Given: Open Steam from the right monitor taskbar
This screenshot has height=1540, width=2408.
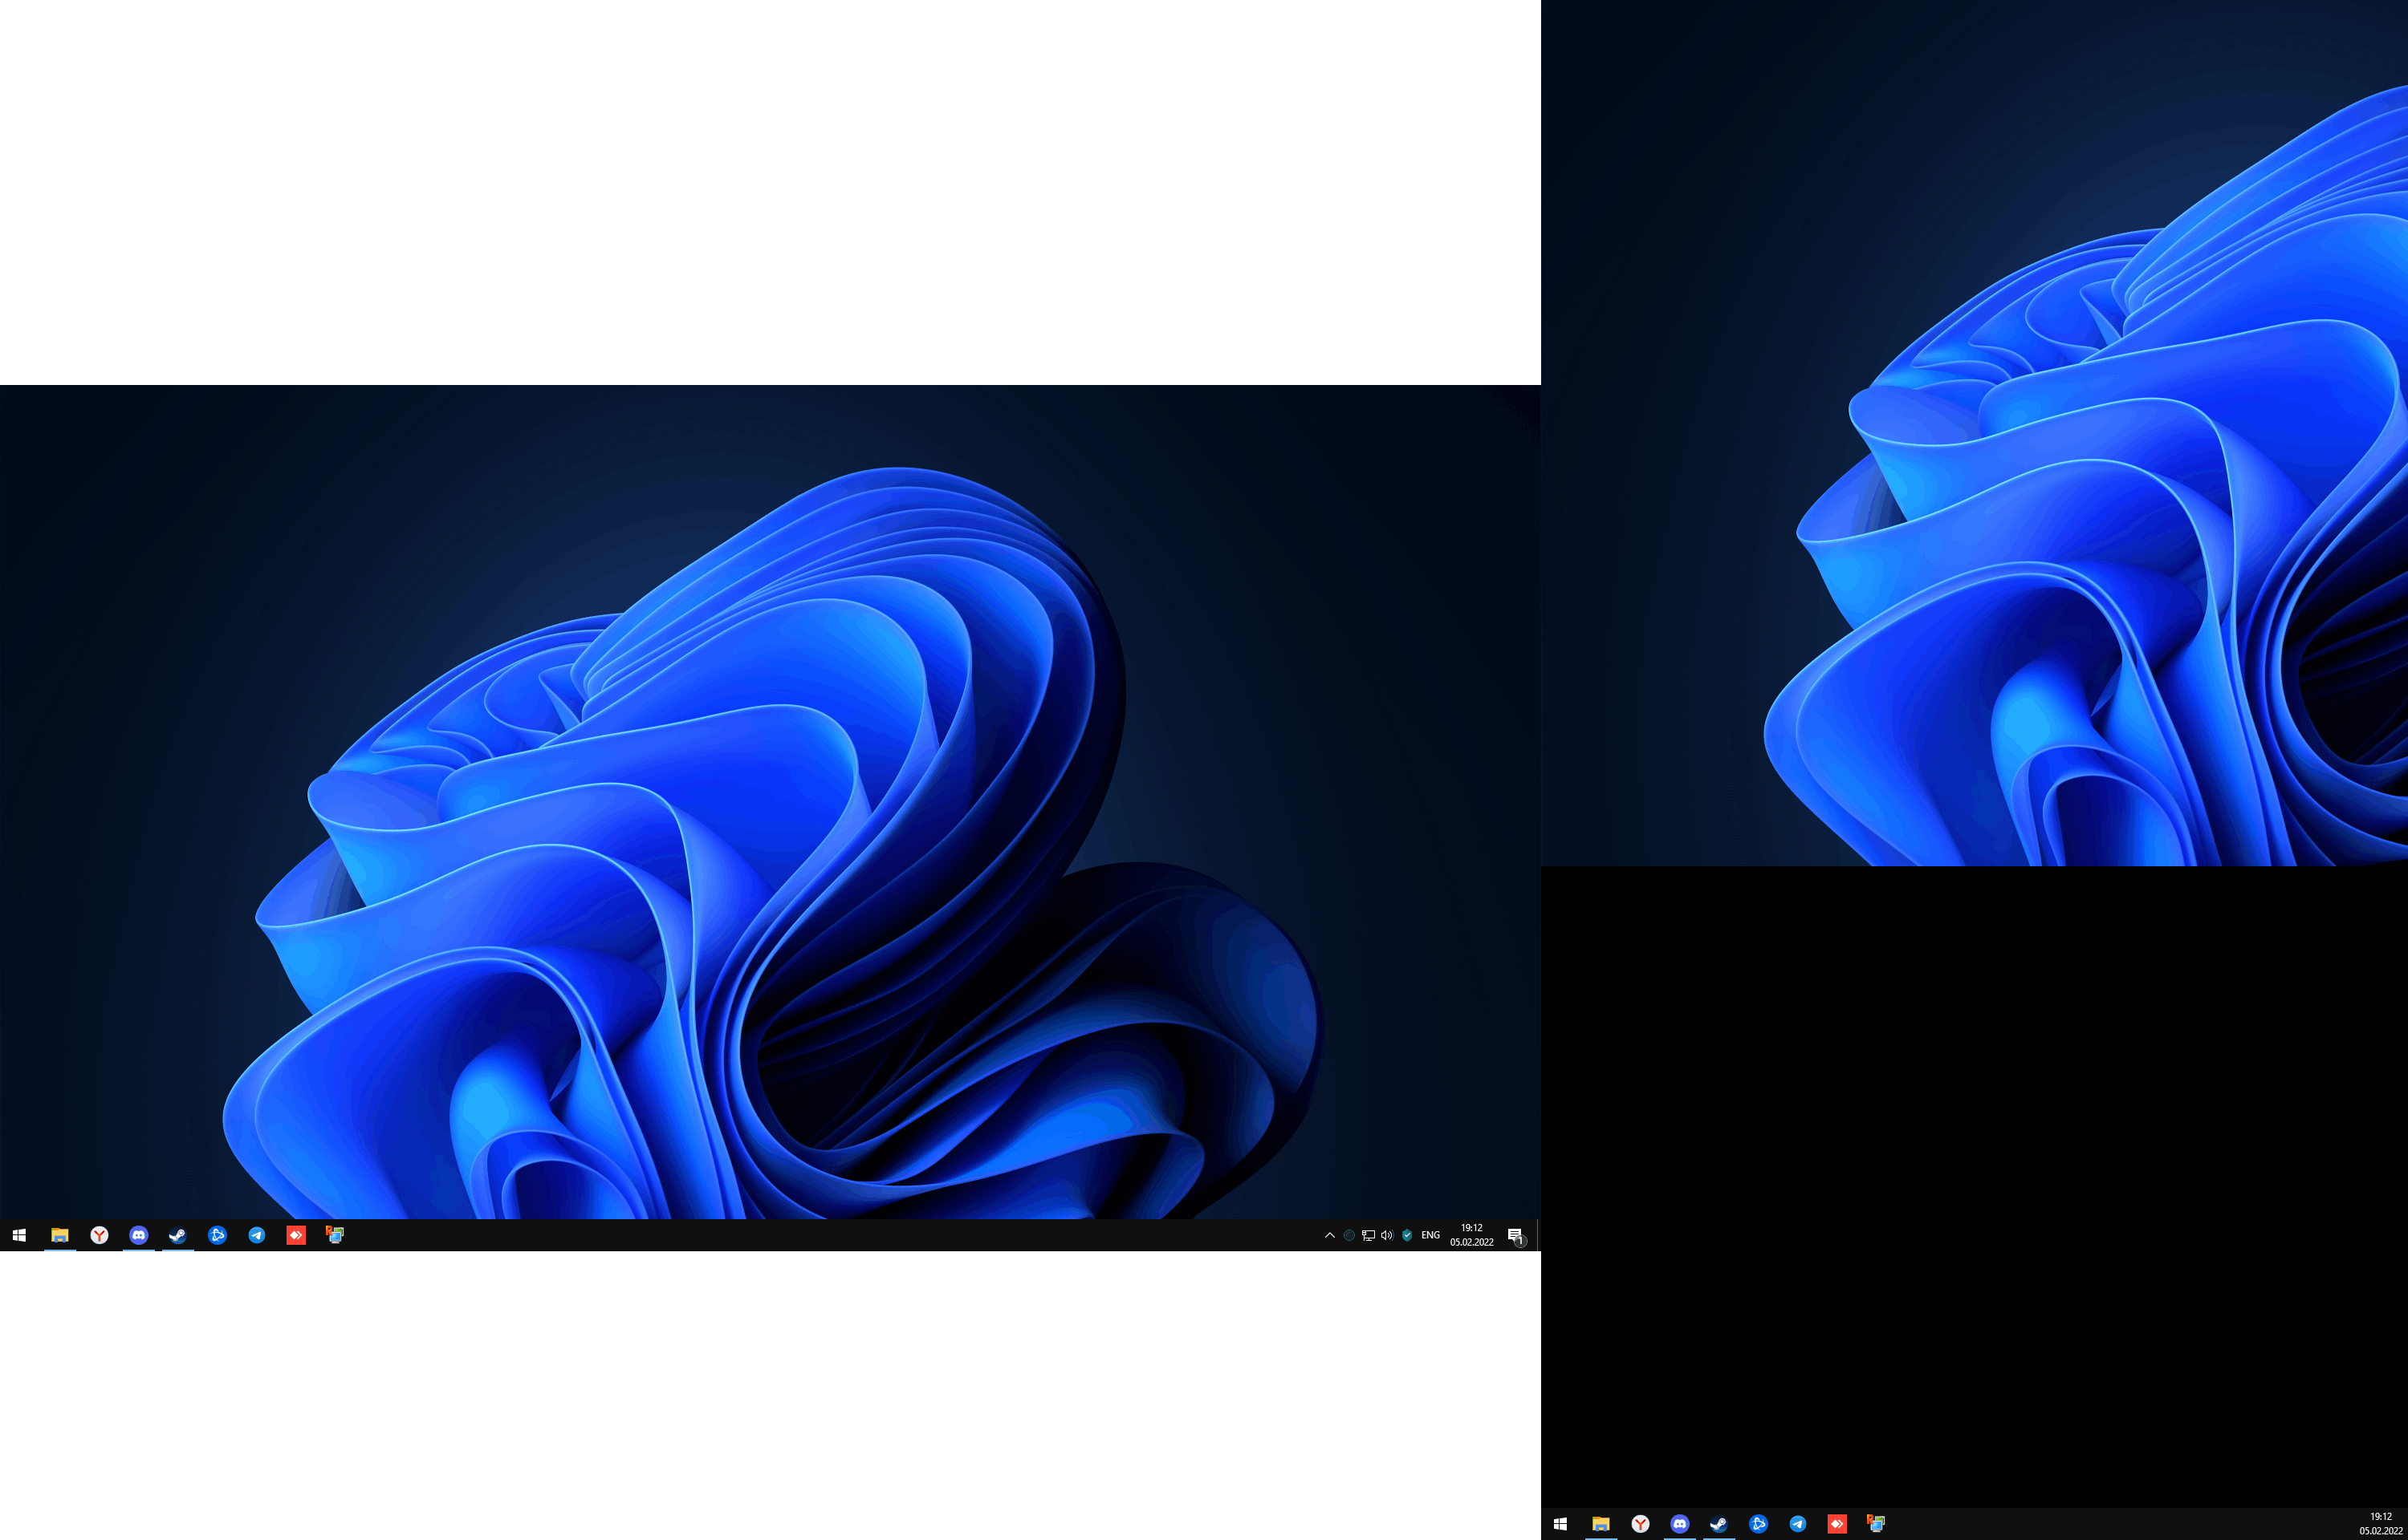Looking at the screenshot, I should point(1719,1525).
